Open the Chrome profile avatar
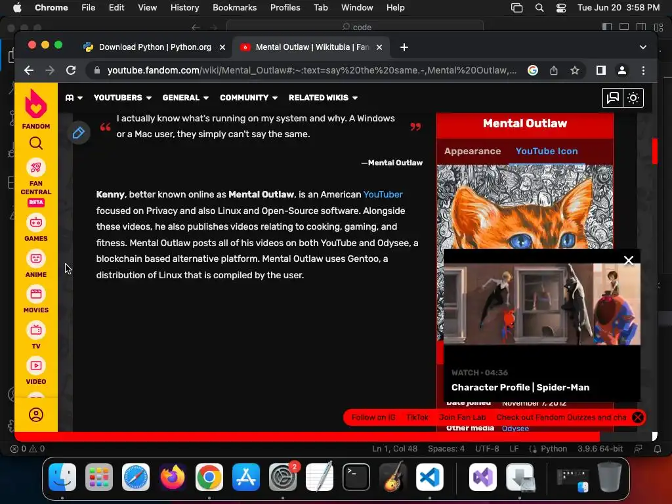 [x=622, y=70]
